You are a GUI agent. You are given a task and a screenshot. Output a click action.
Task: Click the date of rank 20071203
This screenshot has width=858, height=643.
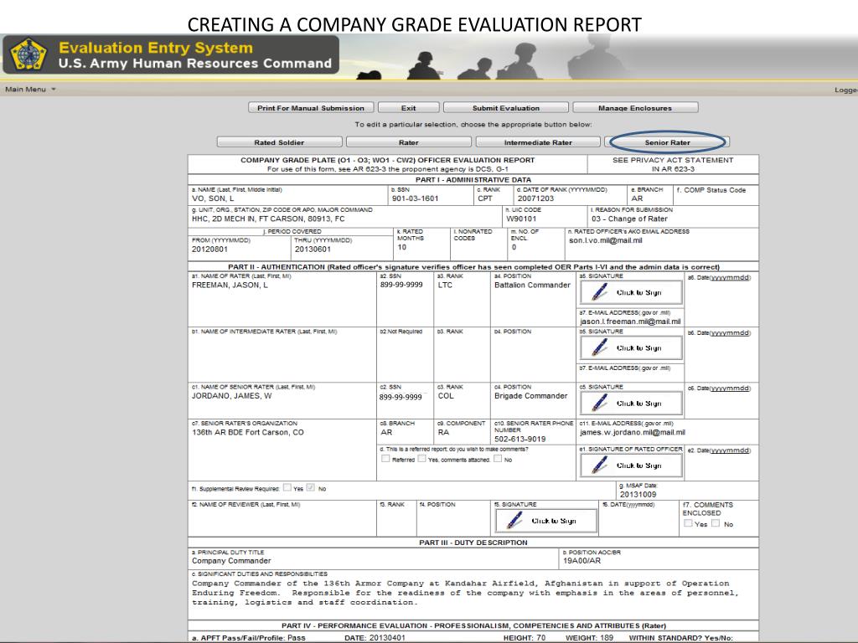click(535, 198)
